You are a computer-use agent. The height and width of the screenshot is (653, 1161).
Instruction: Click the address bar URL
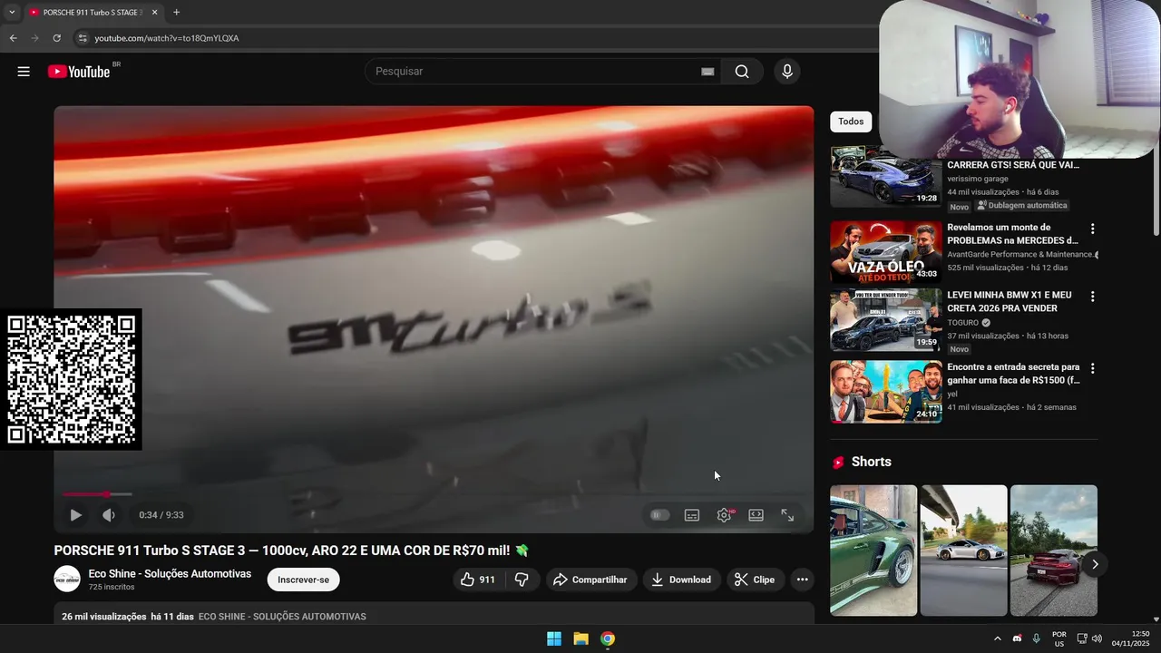click(x=167, y=38)
